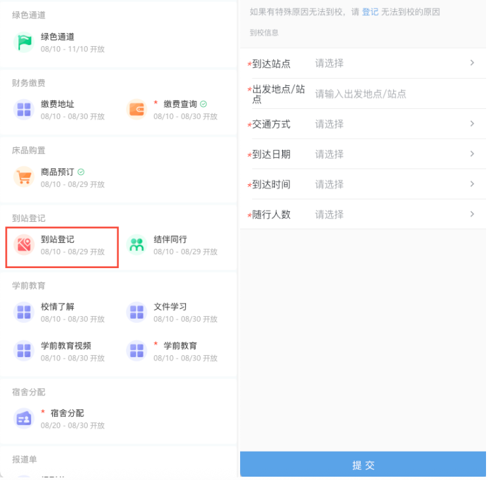The width and height of the screenshot is (488, 480).
Task: Open the 文件学习 title text
Action: click(171, 307)
